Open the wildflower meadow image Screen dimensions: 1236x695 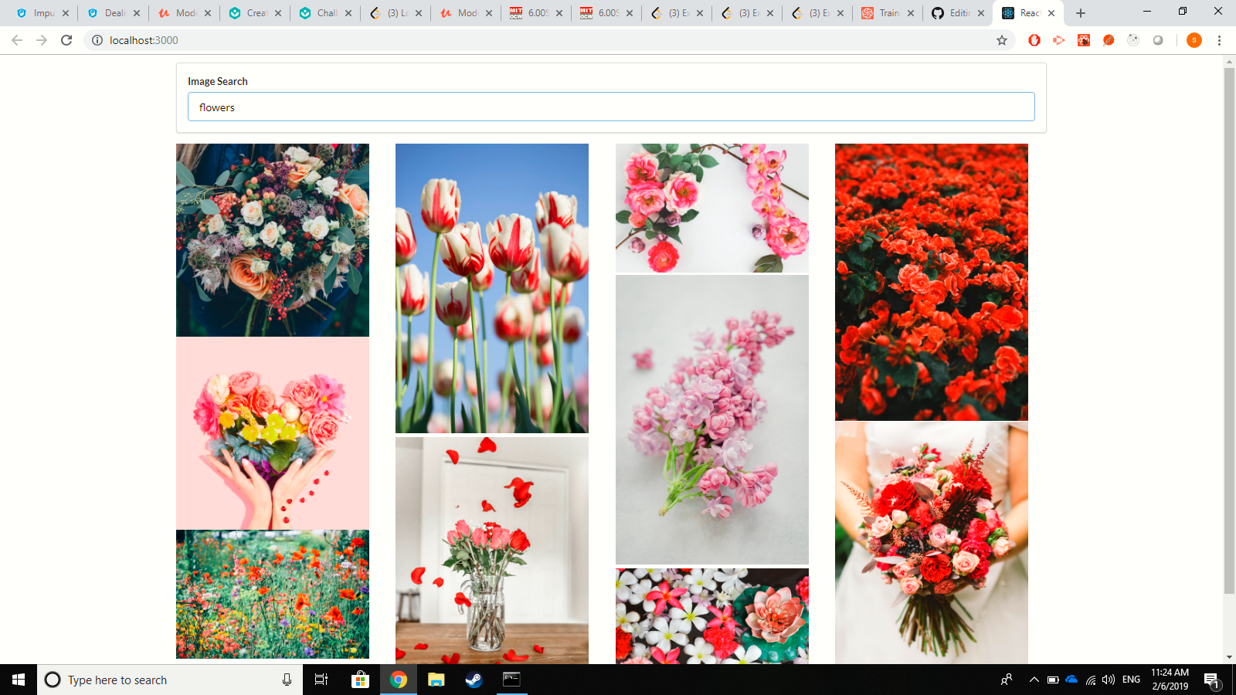click(x=273, y=595)
